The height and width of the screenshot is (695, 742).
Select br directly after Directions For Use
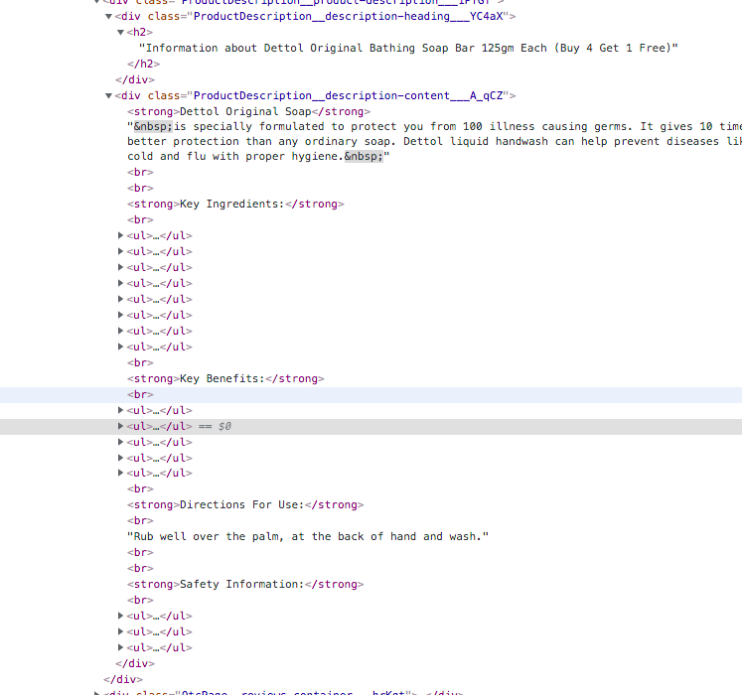click(140, 520)
